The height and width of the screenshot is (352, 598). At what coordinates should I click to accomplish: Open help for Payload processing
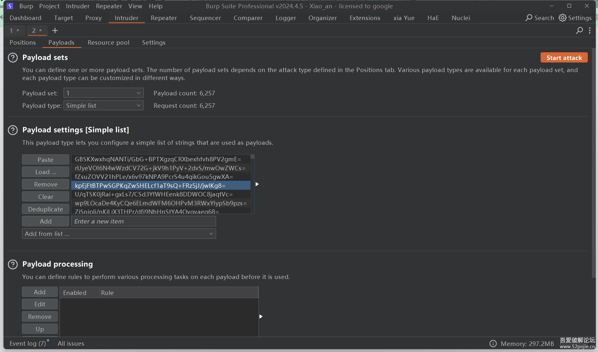point(13,264)
